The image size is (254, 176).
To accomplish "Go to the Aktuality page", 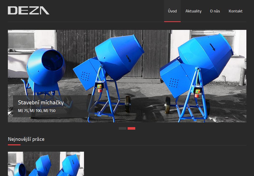I will pyautogui.click(x=193, y=11).
